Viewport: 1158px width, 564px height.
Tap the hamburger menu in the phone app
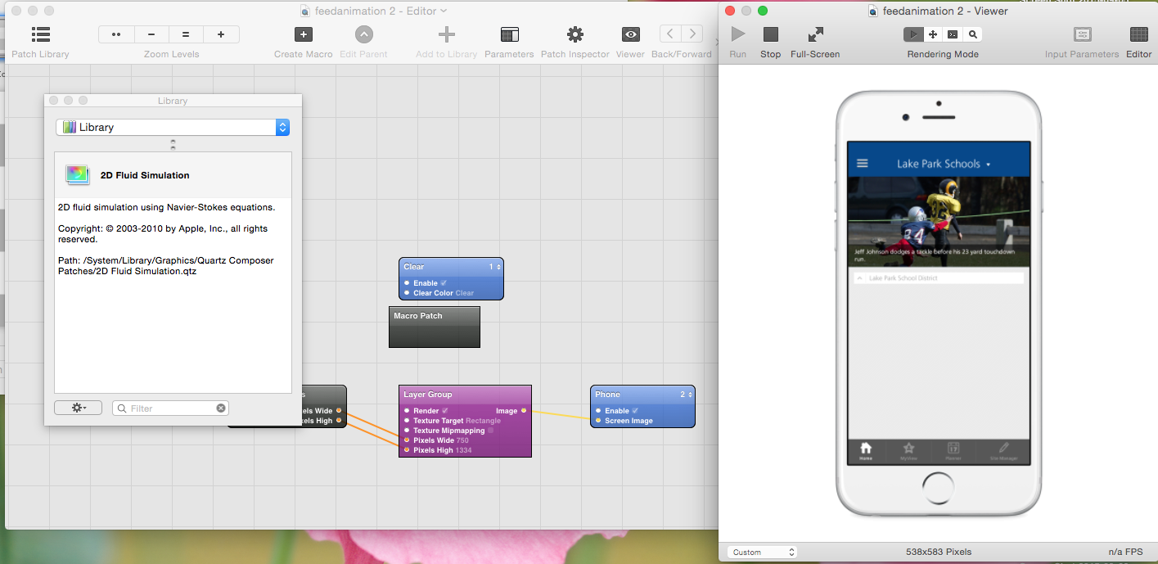pos(862,163)
